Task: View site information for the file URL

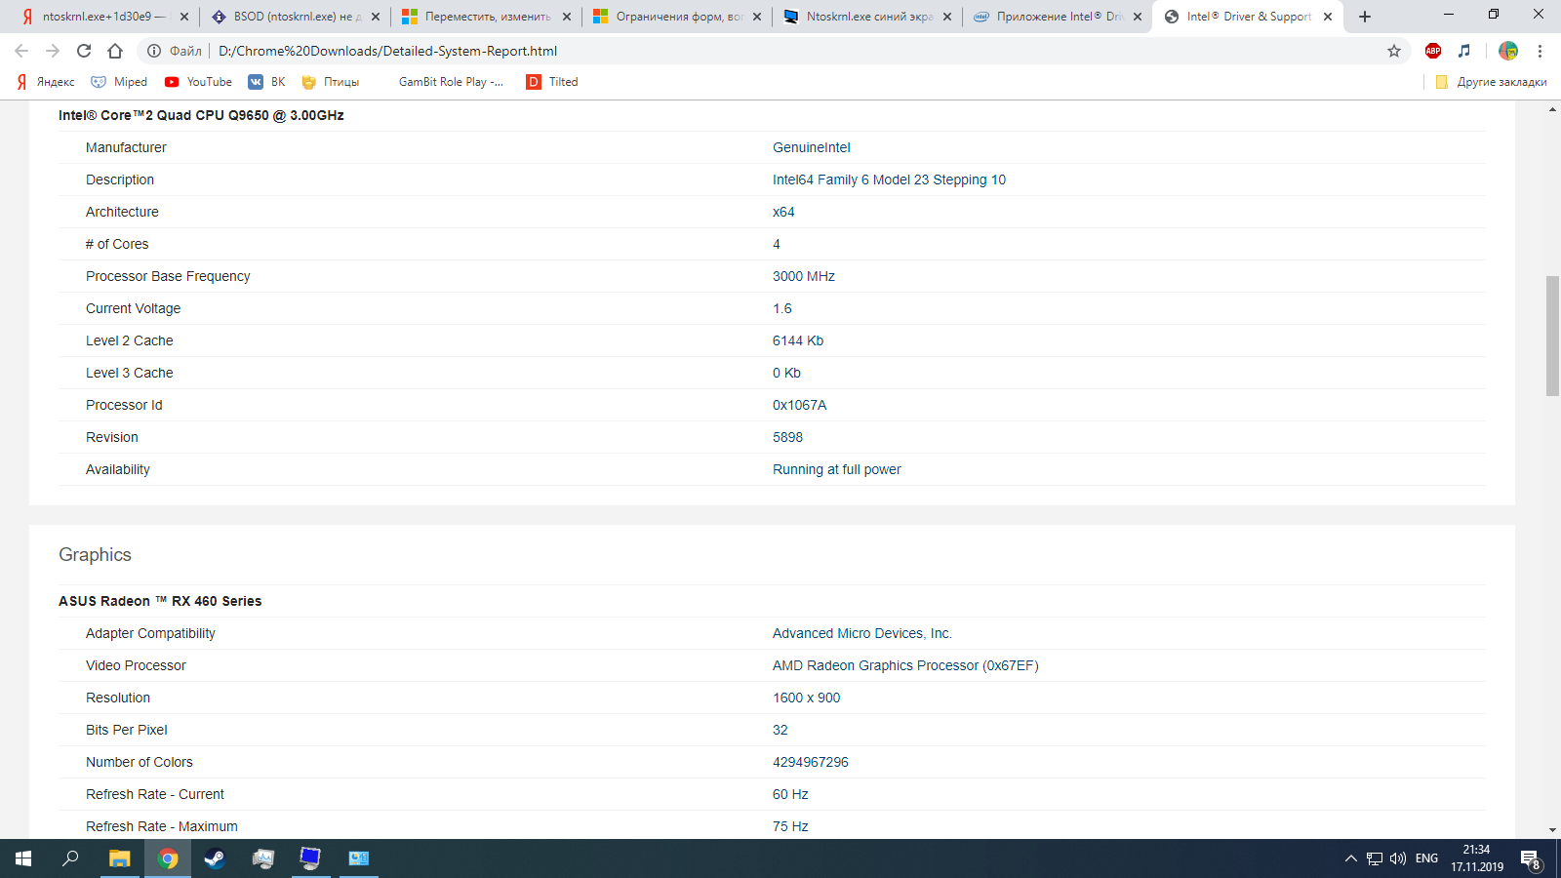Action: tap(154, 51)
